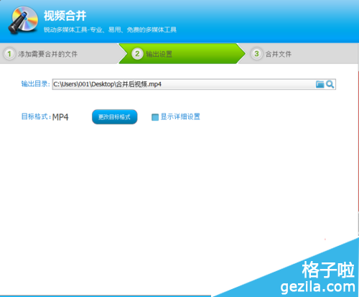
Task: Select step 2 输出设置 tab
Action: click(182, 54)
